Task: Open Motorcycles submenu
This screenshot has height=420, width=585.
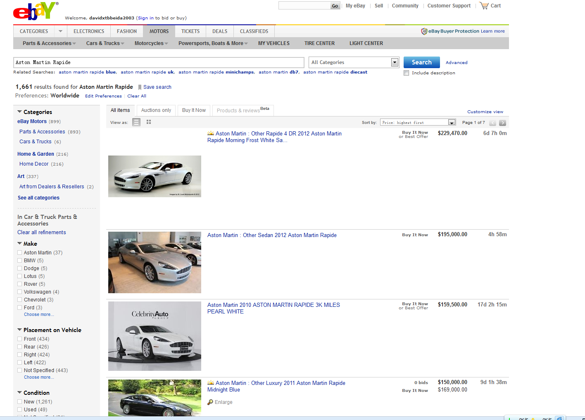Action: click(151, 43)
